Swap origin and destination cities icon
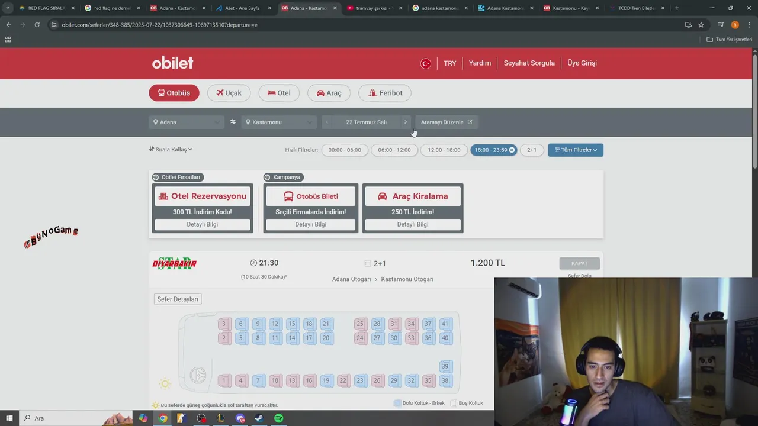Screen dimensions: 758x426 (x=233, y=122)
